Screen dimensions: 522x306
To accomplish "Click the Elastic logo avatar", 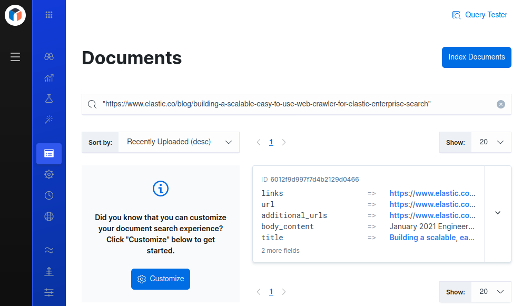I will coord(15,15).
